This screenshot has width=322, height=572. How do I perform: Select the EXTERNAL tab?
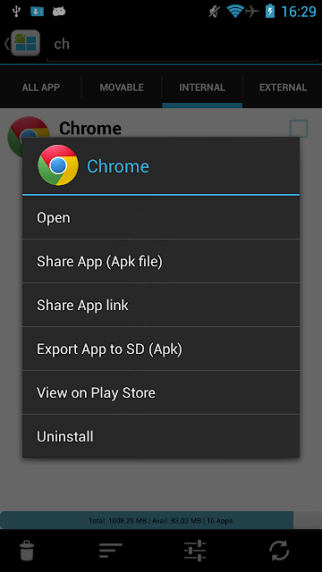click(283, 88)
